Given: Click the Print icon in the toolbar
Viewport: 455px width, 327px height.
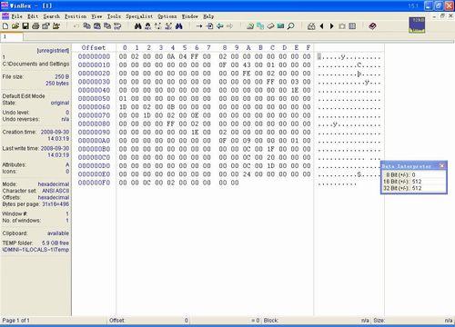Looking at the screenshot, I should 35,26.
